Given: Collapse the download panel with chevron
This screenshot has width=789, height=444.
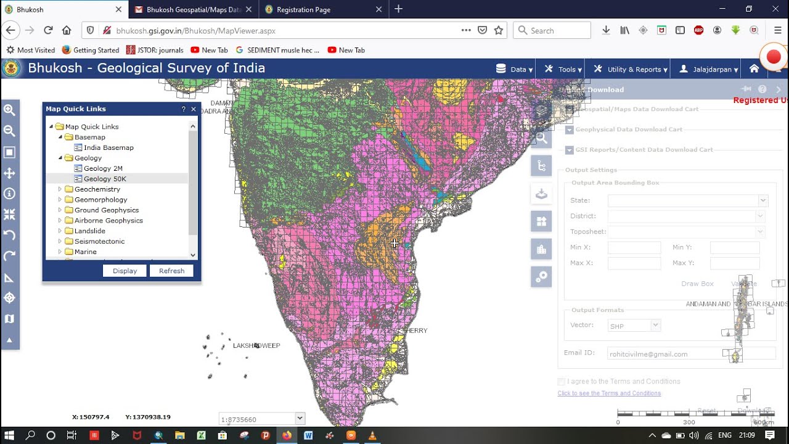Looking at the screenshot, I should click(x=779, y=89).
